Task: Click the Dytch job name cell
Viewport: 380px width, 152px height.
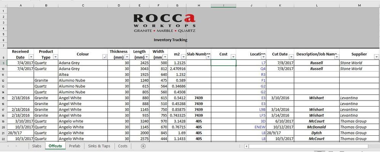Action: (x=316, y=133)
